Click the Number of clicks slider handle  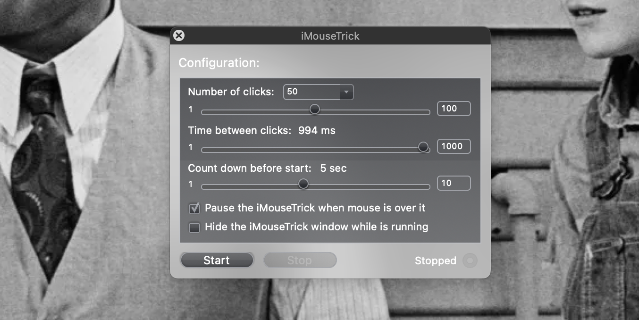click(315, 109)
